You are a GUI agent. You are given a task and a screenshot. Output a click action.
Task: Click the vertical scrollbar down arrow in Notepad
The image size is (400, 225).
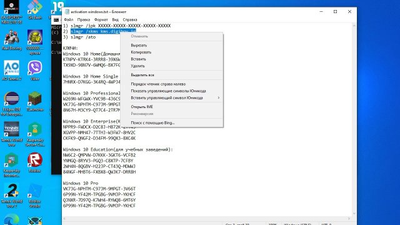click(x=354, y=214)
